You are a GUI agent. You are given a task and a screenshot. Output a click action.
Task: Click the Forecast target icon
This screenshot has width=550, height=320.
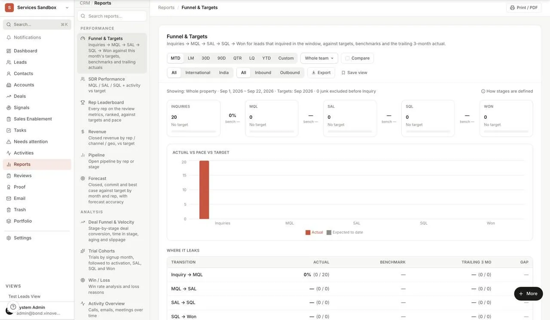pos(83,178)
